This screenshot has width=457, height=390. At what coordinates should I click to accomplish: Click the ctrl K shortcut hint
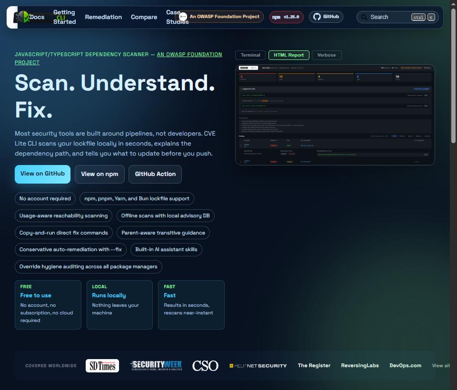click(423, 17)
